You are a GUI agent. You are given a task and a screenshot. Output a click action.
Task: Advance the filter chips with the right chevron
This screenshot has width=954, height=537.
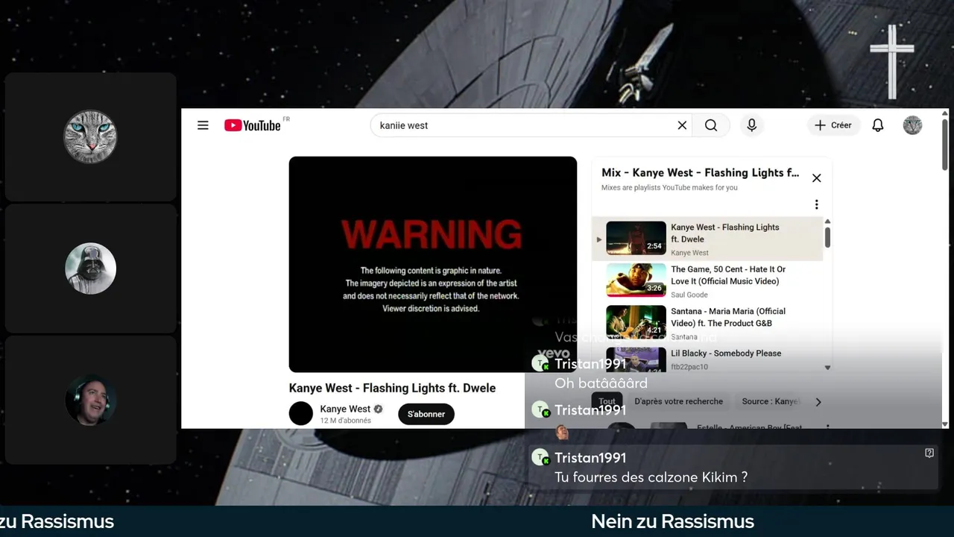[x=818, y=402]
